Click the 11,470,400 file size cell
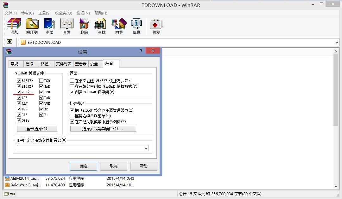Viewport: 342px width, 199px height. pyautogui.click(x=55, y=185)
